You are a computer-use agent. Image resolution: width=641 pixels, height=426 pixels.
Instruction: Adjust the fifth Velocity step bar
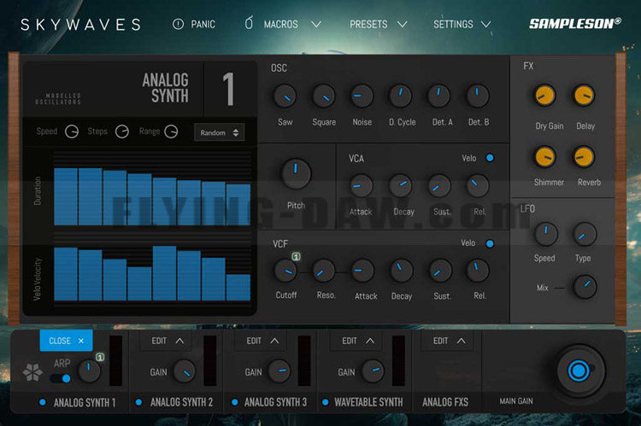pos(164,273)
